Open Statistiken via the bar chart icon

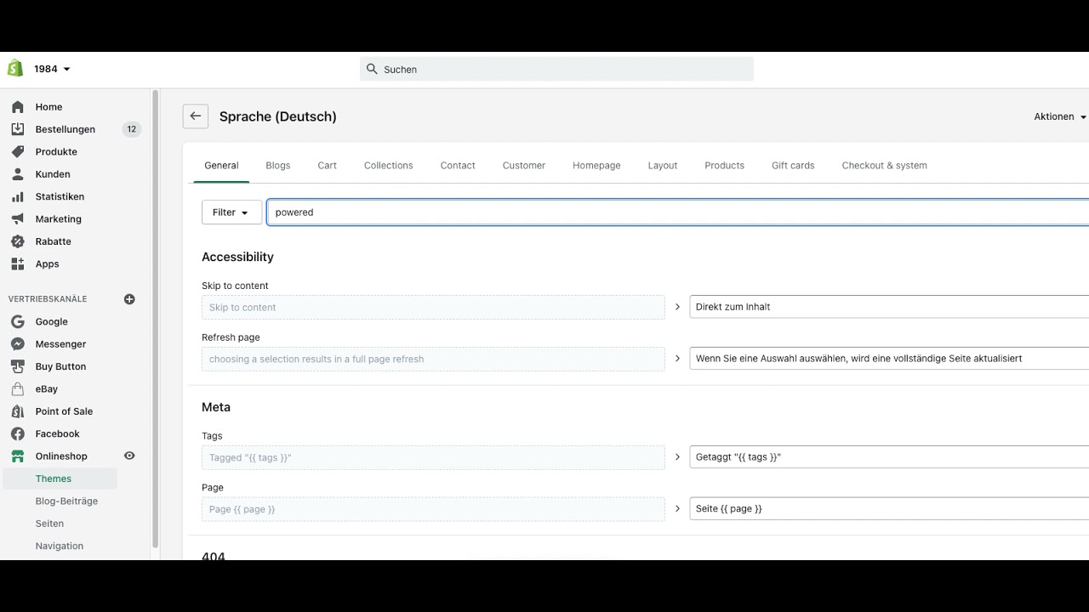click(x=18, y=196)
